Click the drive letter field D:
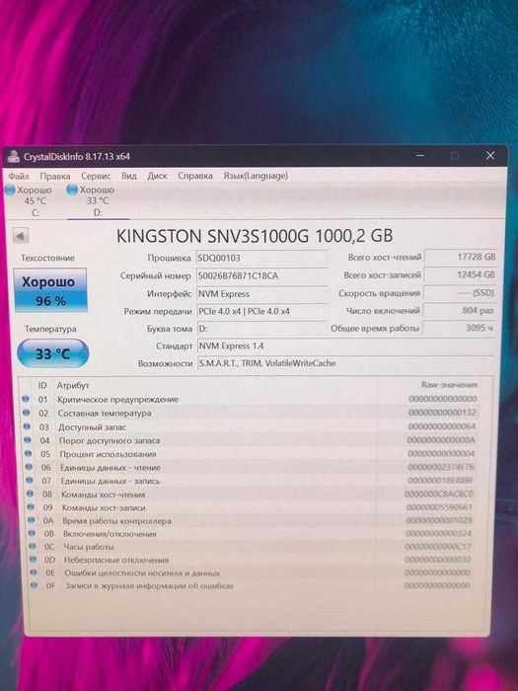The image size is (518, 691). point(262,329)
